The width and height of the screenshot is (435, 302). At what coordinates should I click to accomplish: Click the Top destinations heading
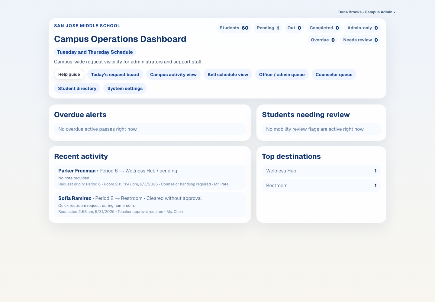[x=291, y=156]
